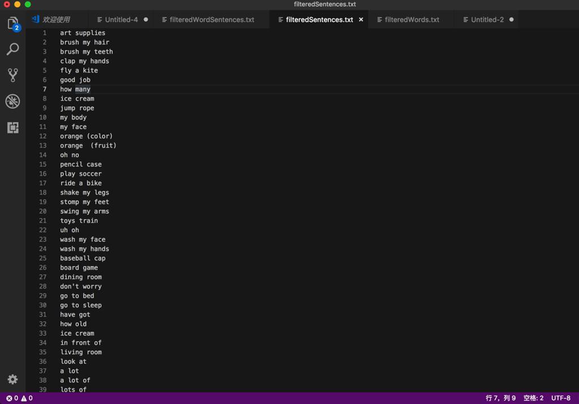Click the line "wash my face"

click(83, 240)
